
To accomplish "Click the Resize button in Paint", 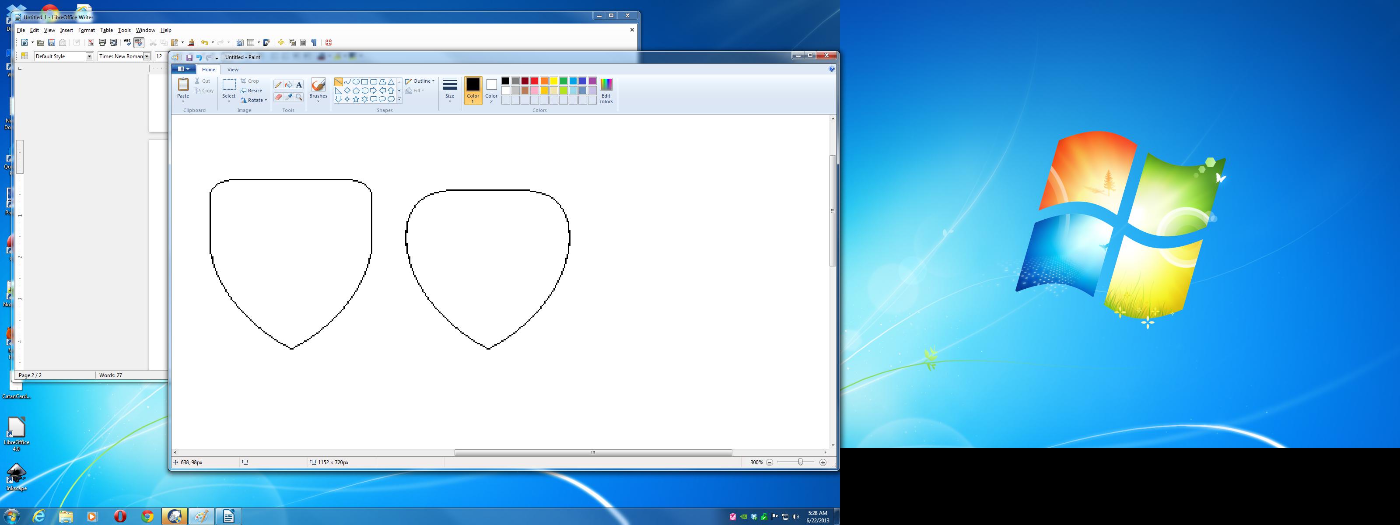I will pos(252,91).
